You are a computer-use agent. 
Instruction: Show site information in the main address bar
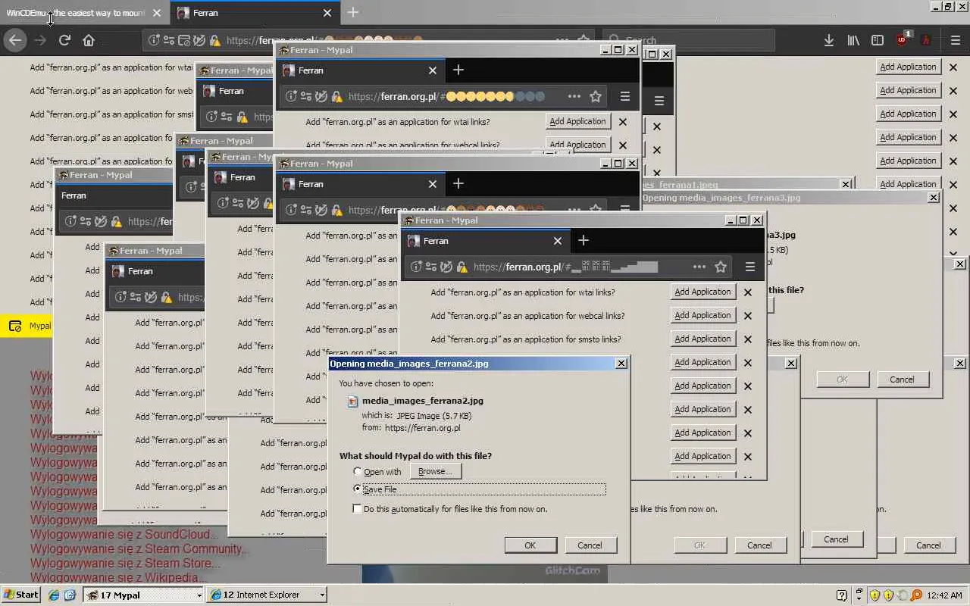pyautogui.click(x=154, y=40)
